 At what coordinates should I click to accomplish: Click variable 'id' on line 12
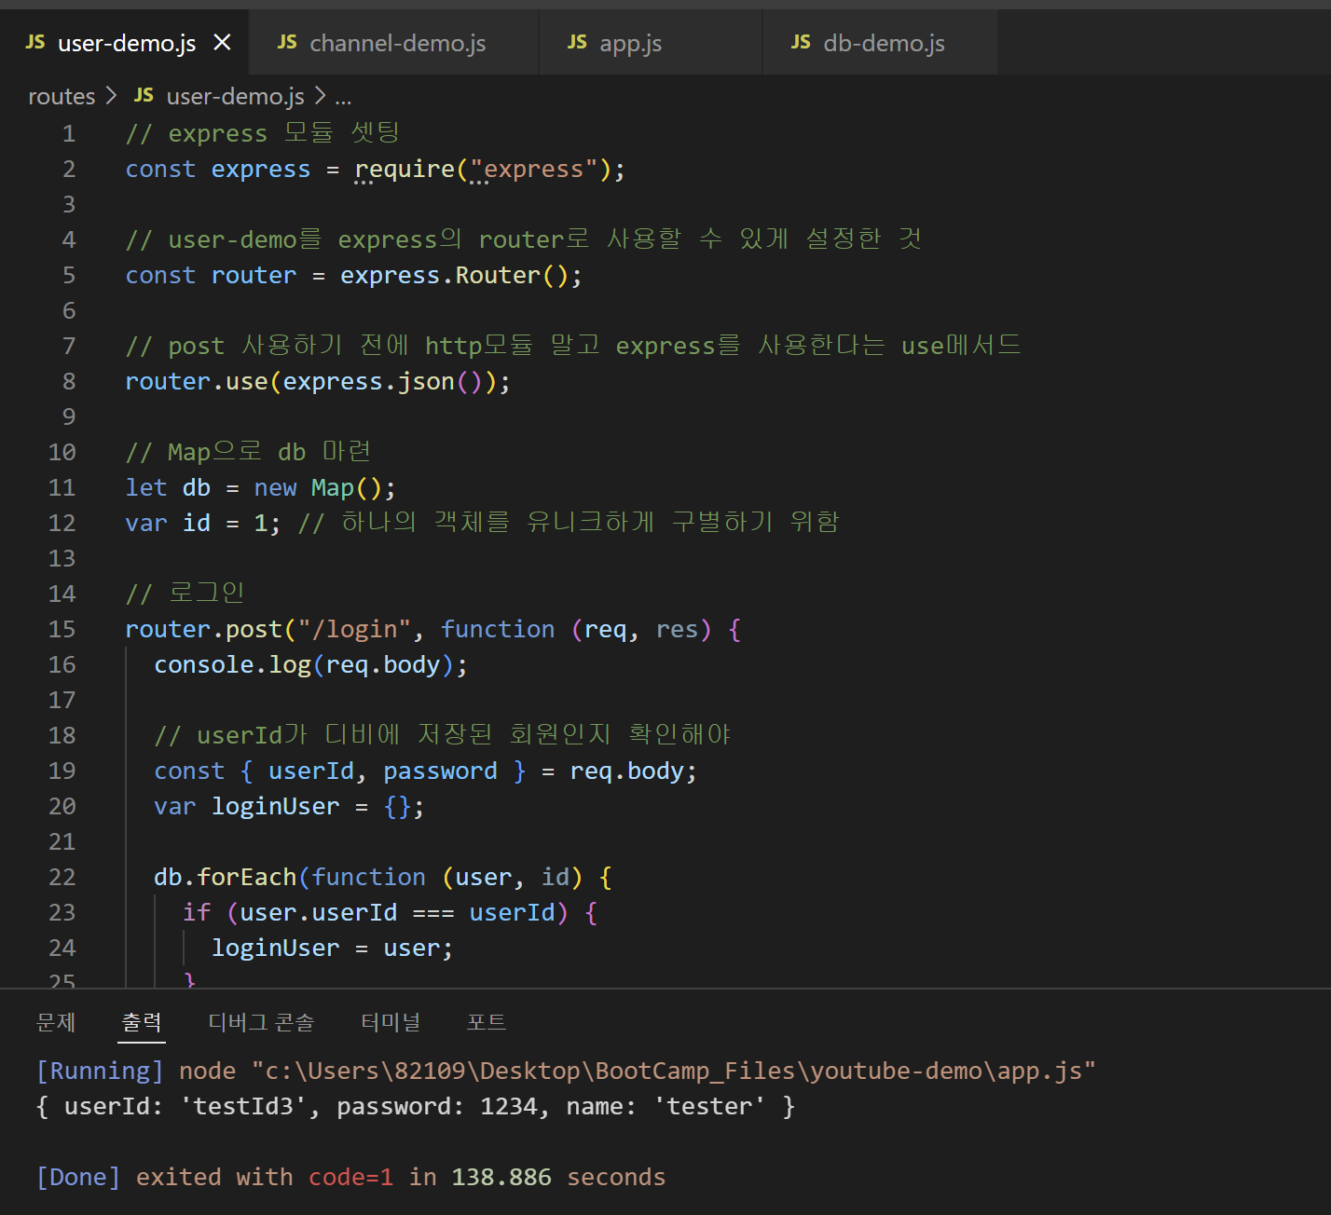pos(197,524)
